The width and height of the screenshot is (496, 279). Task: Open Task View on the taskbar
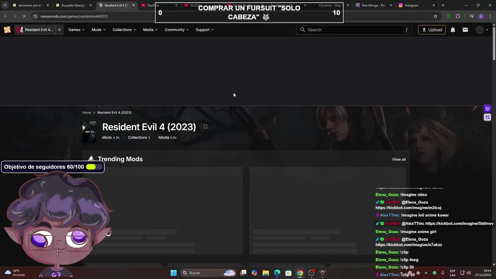243,273
